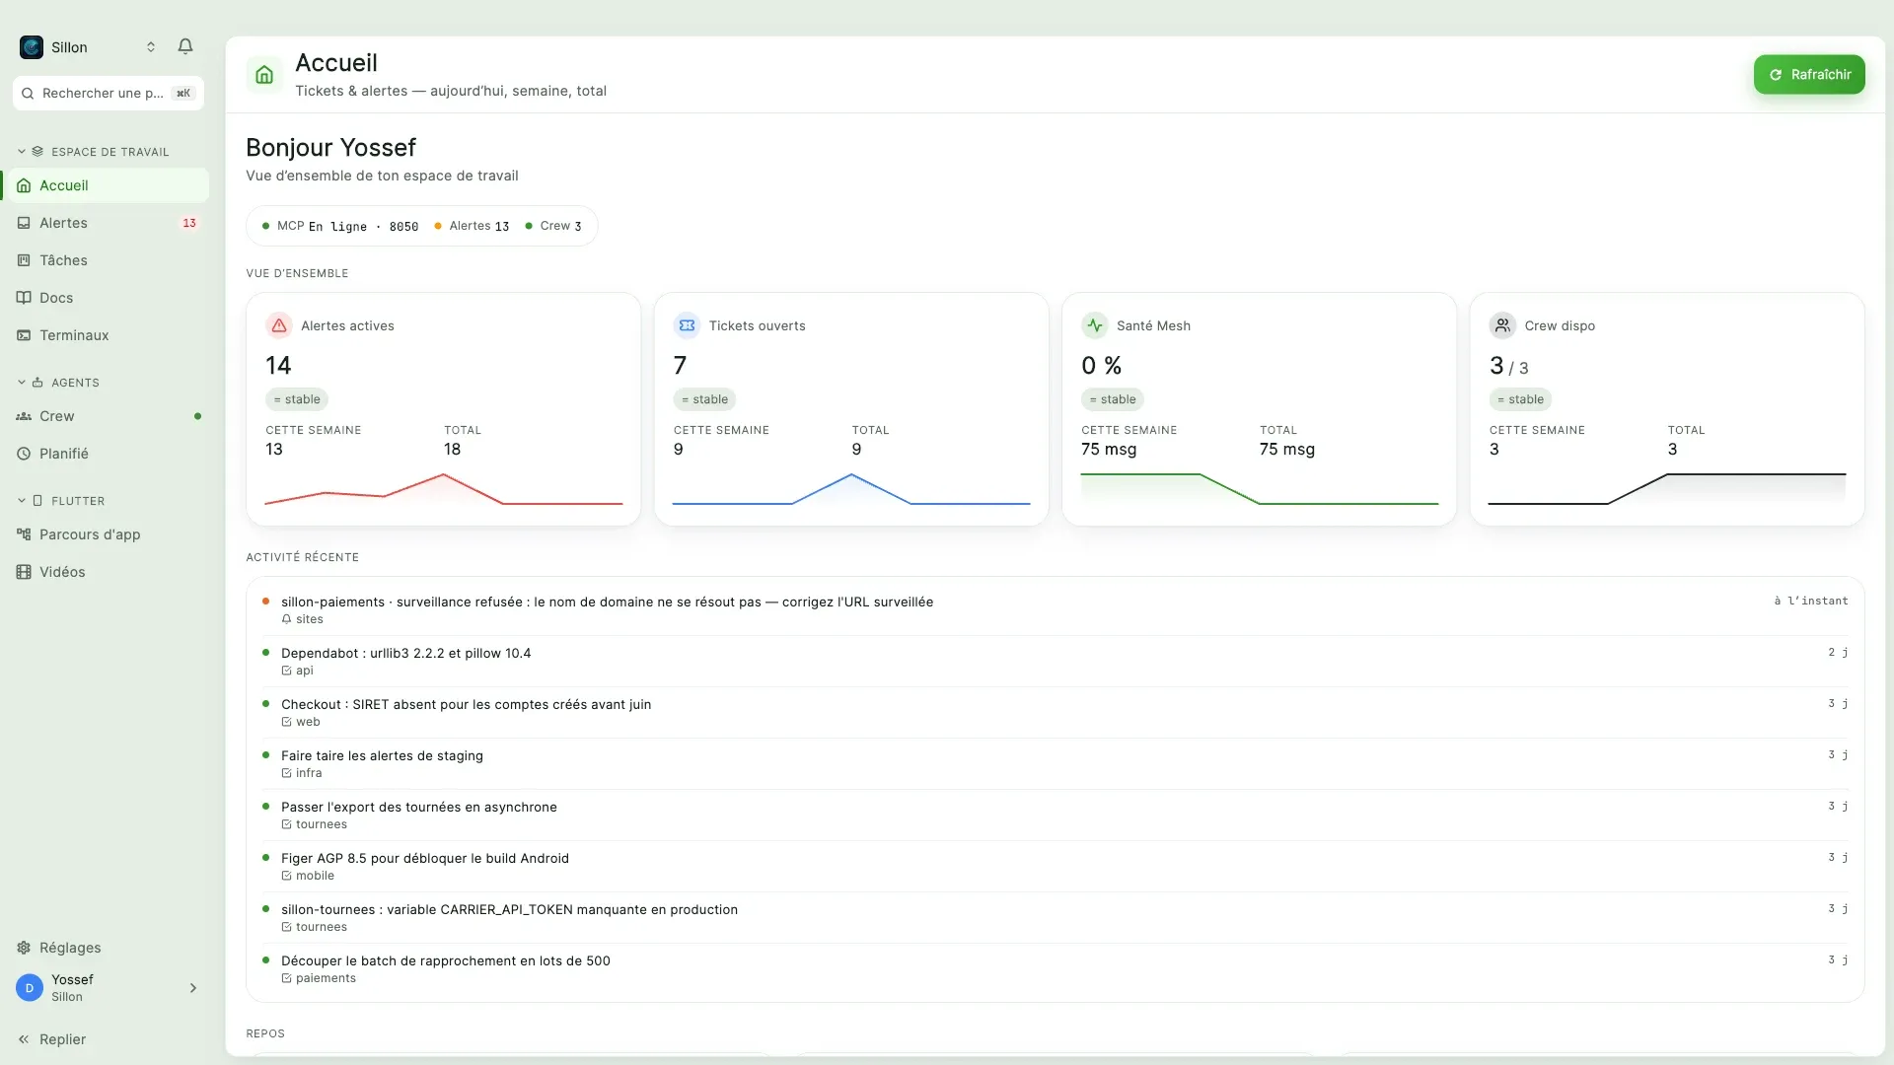Open the Sillon workspace switcher chevrons
Image resolution: width=1894 pixels, height=1065 pixels.
tap(151, 47)
